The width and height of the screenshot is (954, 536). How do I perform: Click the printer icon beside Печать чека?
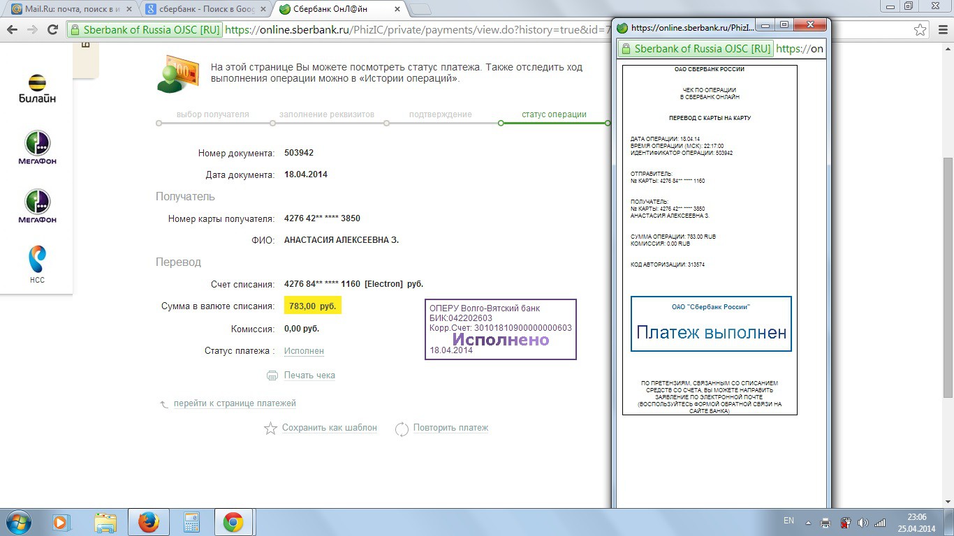point(272,375)
